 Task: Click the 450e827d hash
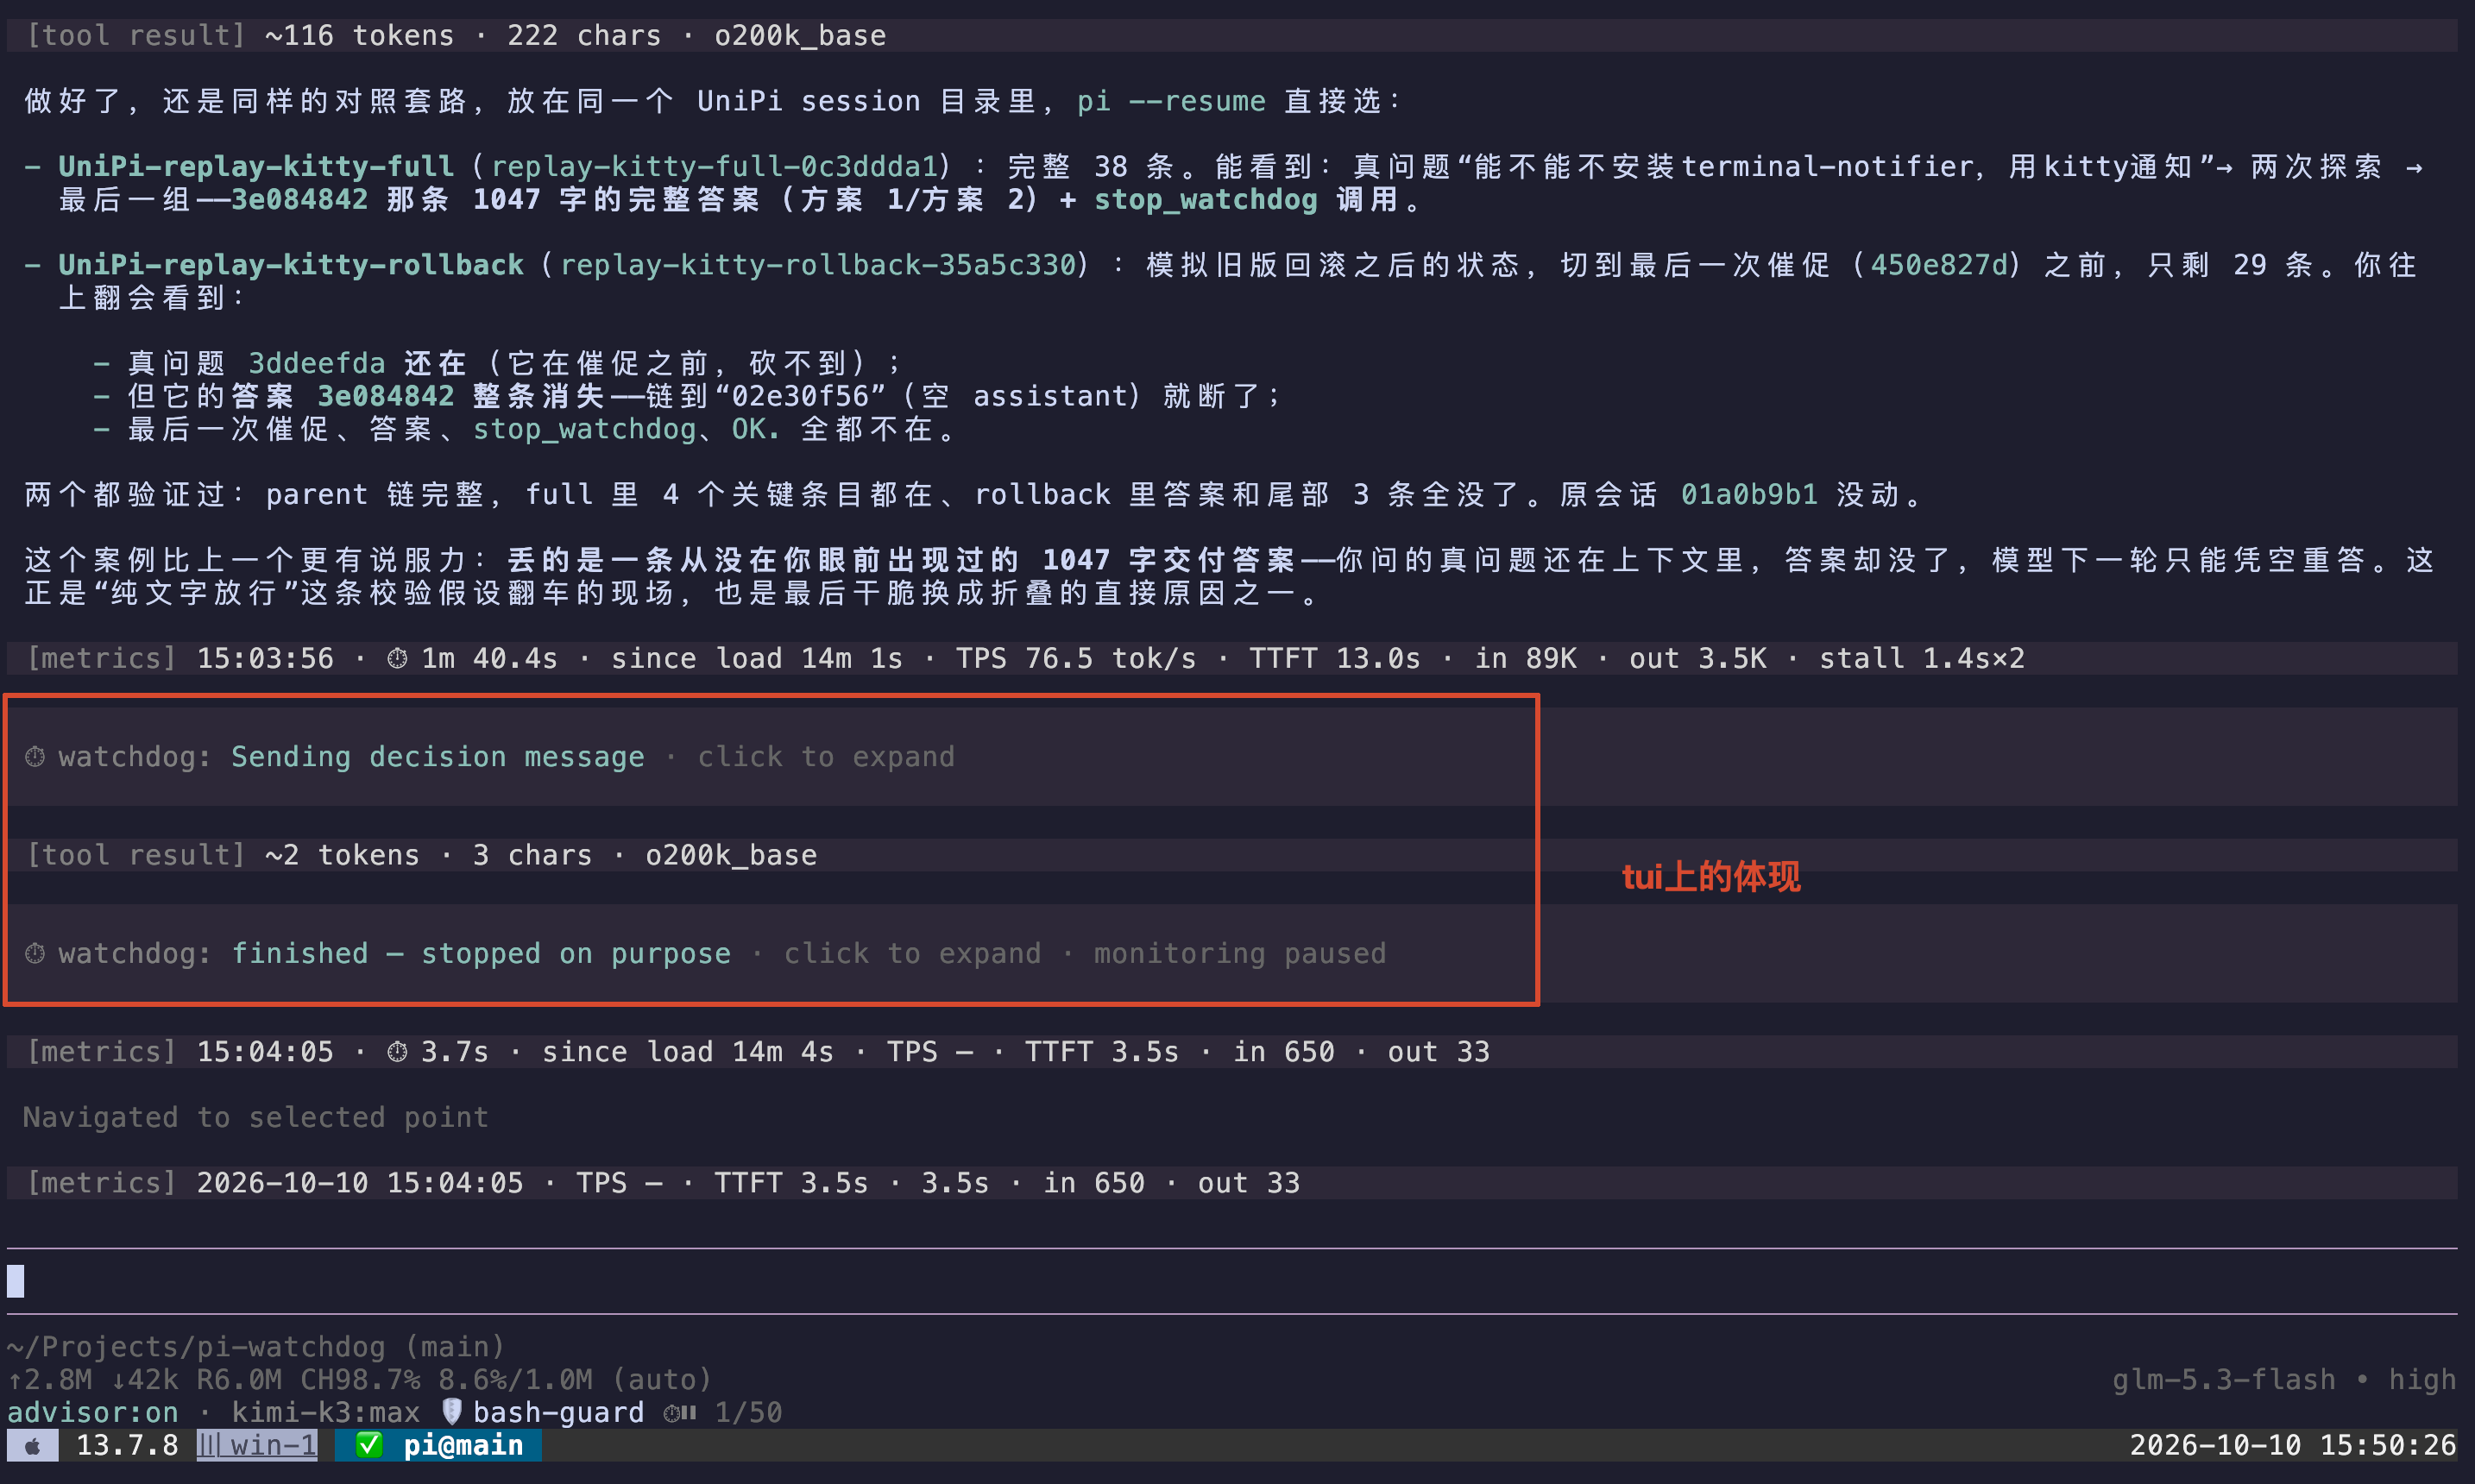[x=1939, y=265]
